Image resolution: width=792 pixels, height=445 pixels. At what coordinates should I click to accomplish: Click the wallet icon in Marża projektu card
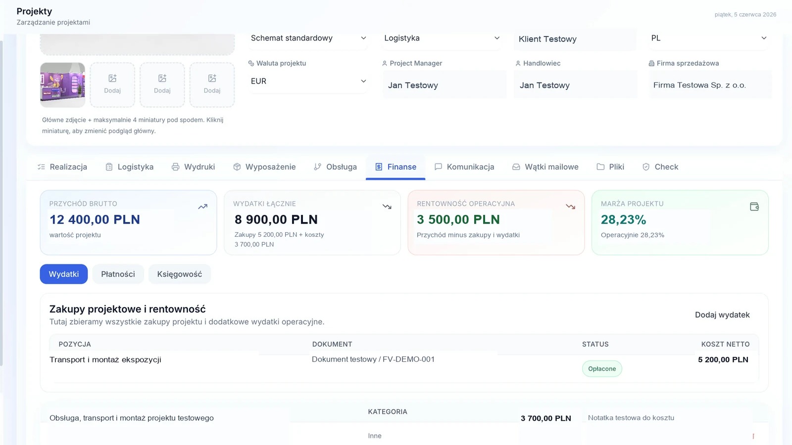(754, 207)
